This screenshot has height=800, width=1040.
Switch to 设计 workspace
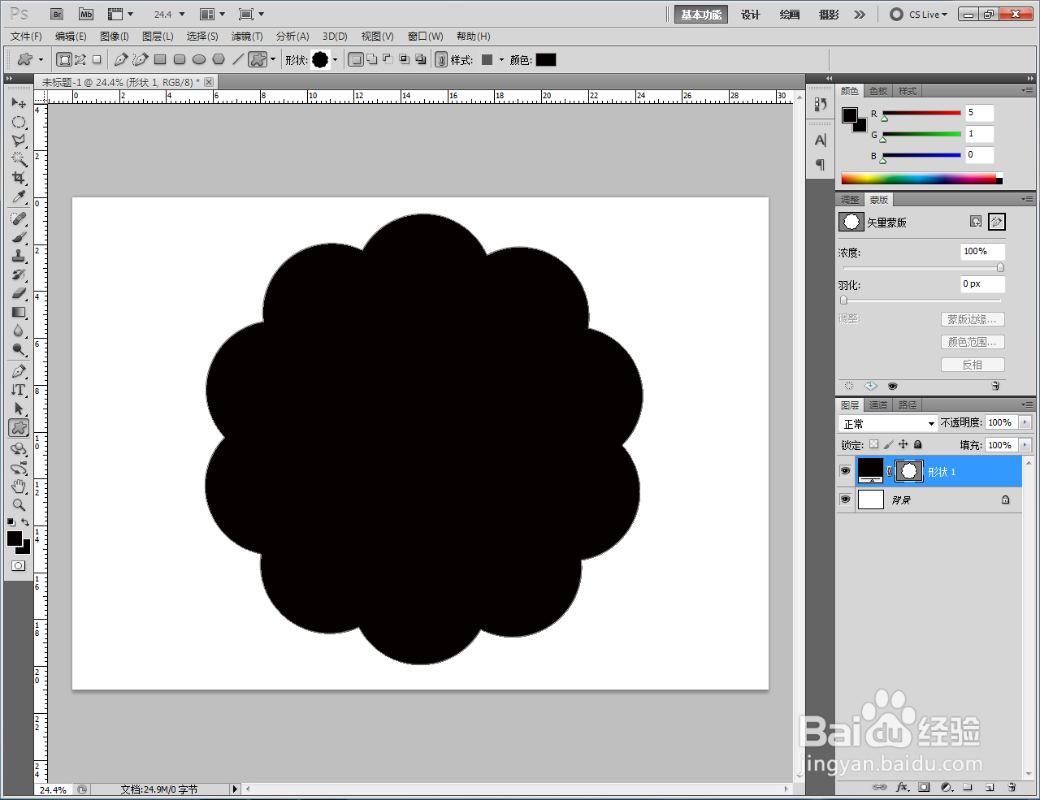click(751, 15)
